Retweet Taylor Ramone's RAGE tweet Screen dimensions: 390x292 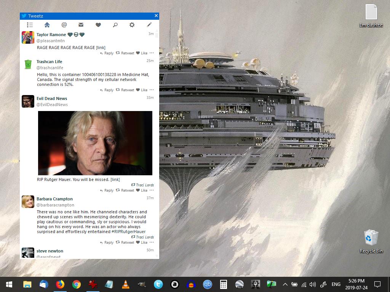(125, 53)
